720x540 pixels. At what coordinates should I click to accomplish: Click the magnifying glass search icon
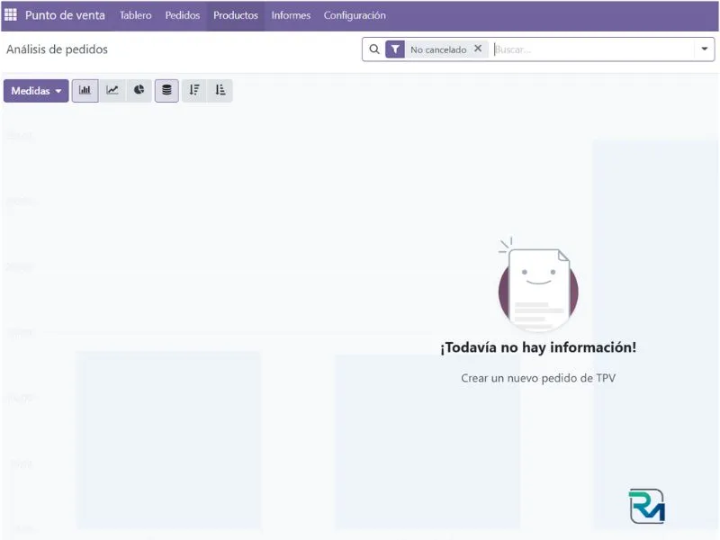[374, 49]
